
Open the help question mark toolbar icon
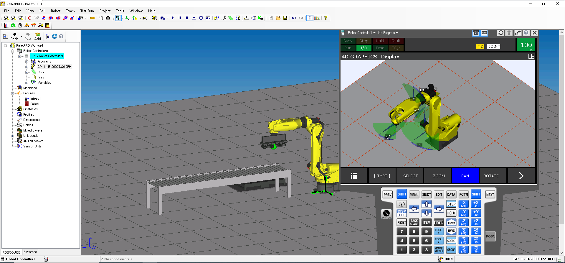(x=326, y=18)
